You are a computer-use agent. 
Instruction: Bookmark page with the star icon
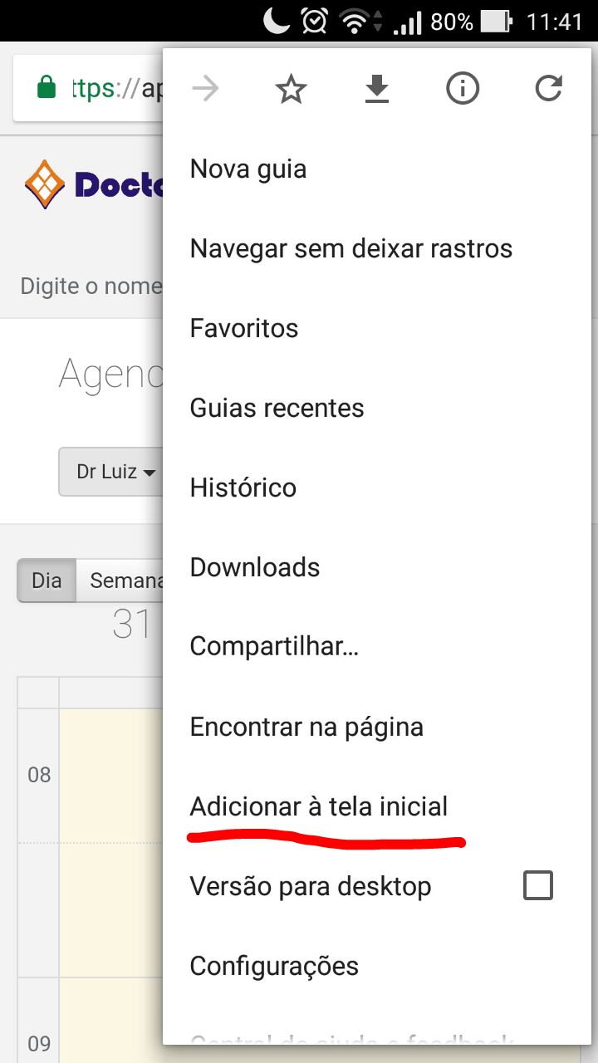291,88
